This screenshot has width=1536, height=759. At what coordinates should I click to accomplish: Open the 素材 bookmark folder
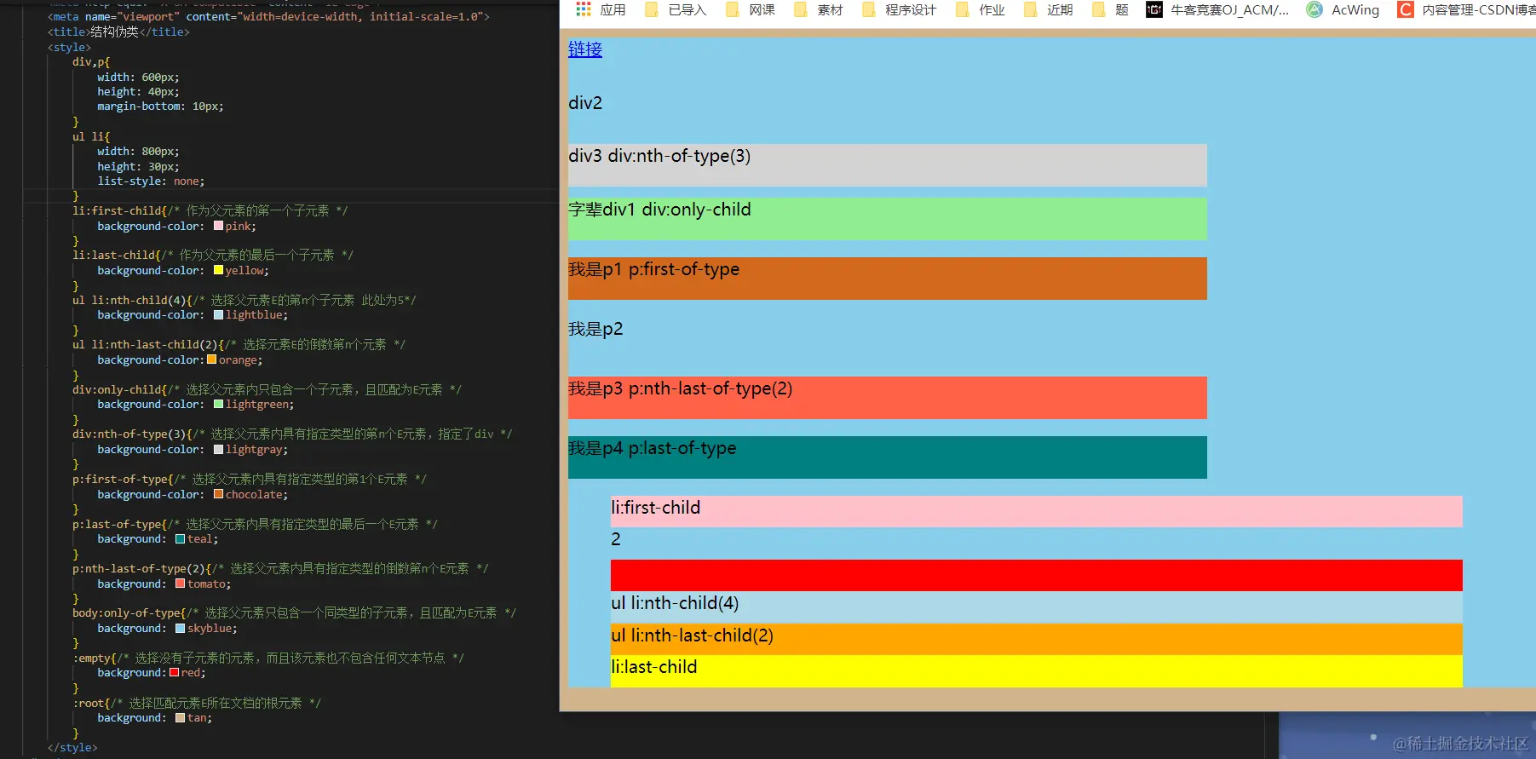pyautogui.click(x=818, y=9)
